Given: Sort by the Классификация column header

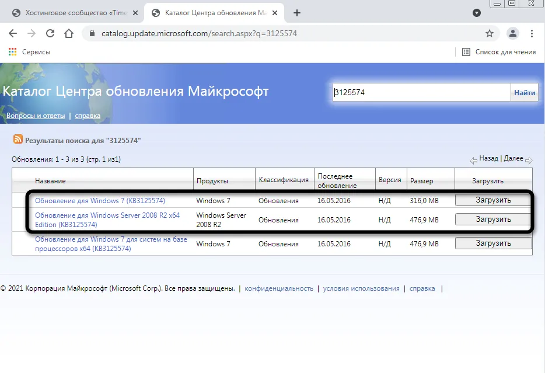Looking at the screenshot, I should point(284,180).
